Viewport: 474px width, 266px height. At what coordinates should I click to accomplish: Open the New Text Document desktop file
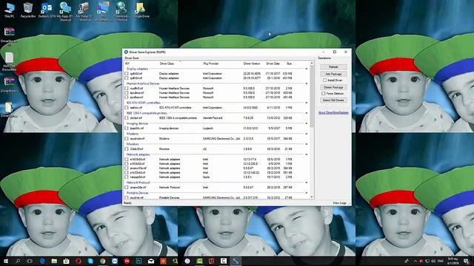(9, 62)
